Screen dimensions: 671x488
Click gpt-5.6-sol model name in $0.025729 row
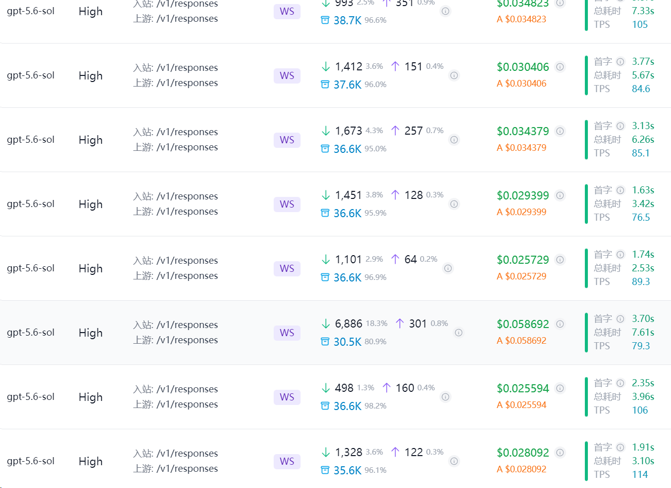click(31, 268)
